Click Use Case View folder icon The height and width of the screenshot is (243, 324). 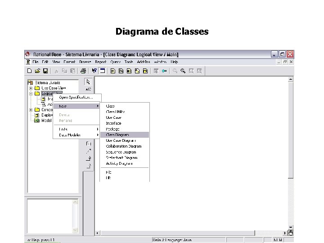coord(37,88)
